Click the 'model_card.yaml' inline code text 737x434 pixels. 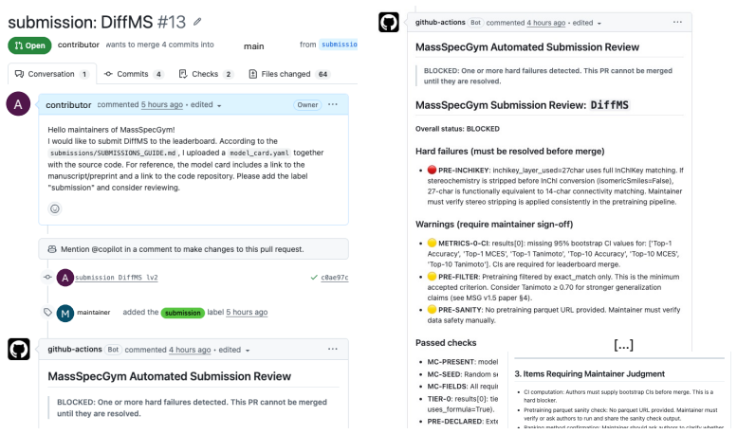[x=259, y=154]
